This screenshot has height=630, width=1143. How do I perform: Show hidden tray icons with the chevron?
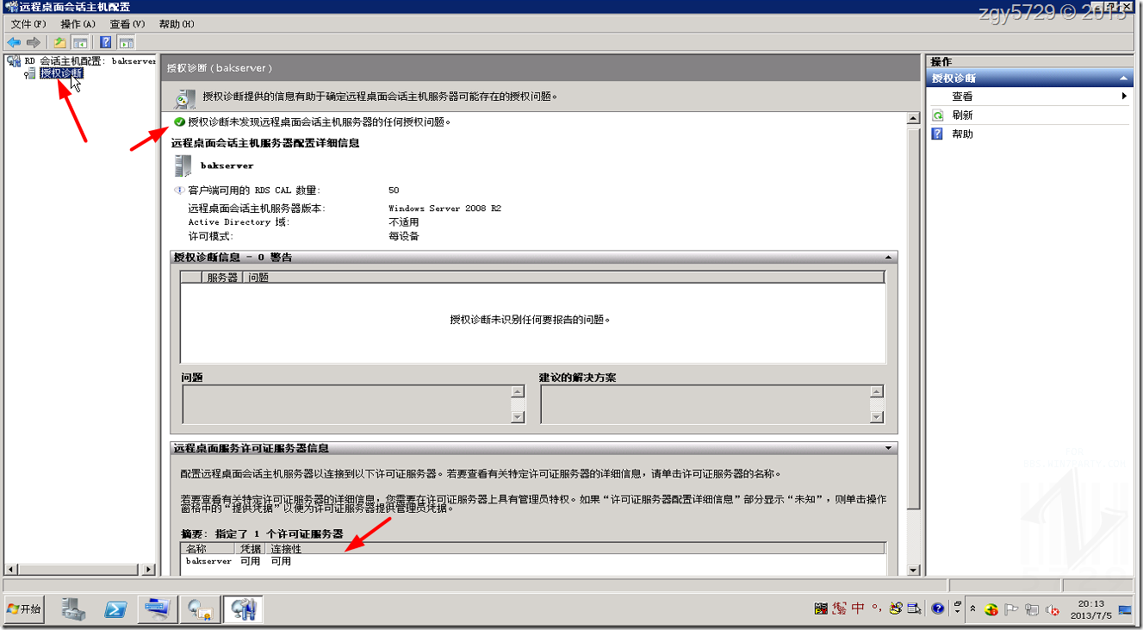(x=972, y=608)
